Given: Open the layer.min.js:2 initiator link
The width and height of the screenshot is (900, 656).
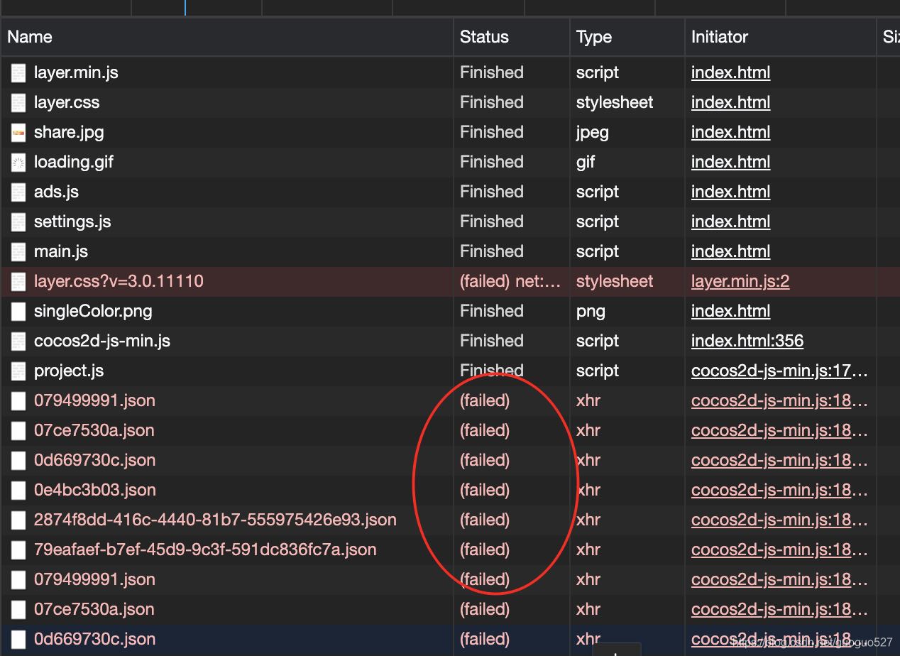Looking at the screenshot, I should pos(740,281).
